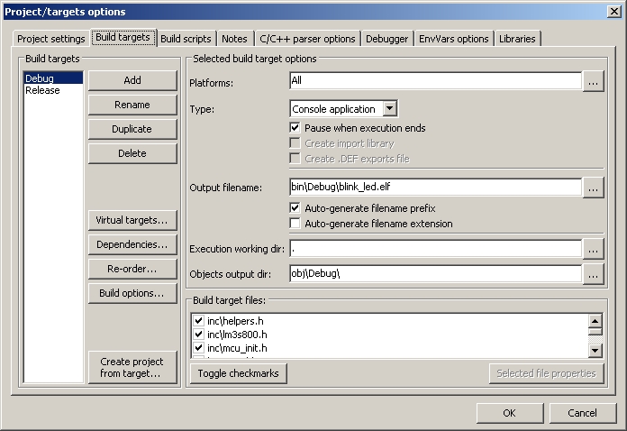Open C/C++ parser options tab

(307, 39)
